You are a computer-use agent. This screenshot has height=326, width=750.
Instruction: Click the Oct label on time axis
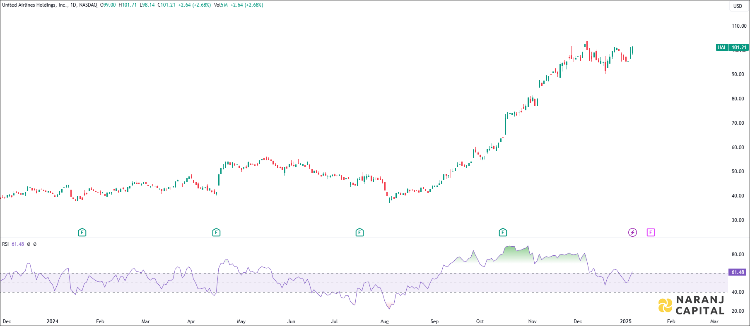[480, 321]
